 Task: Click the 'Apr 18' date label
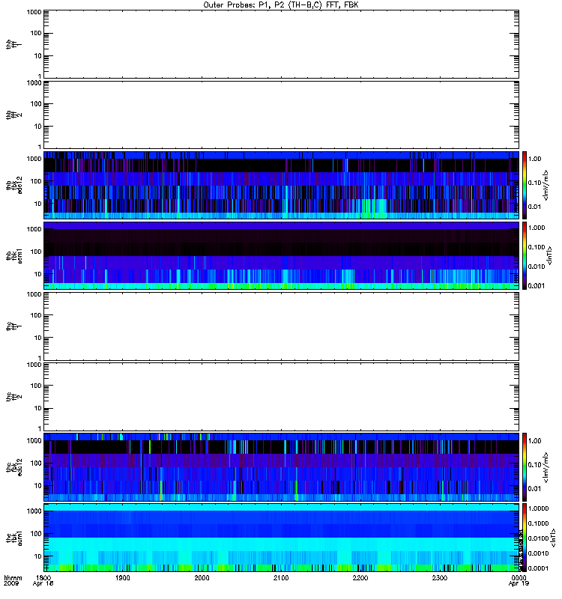coord(43,584)
